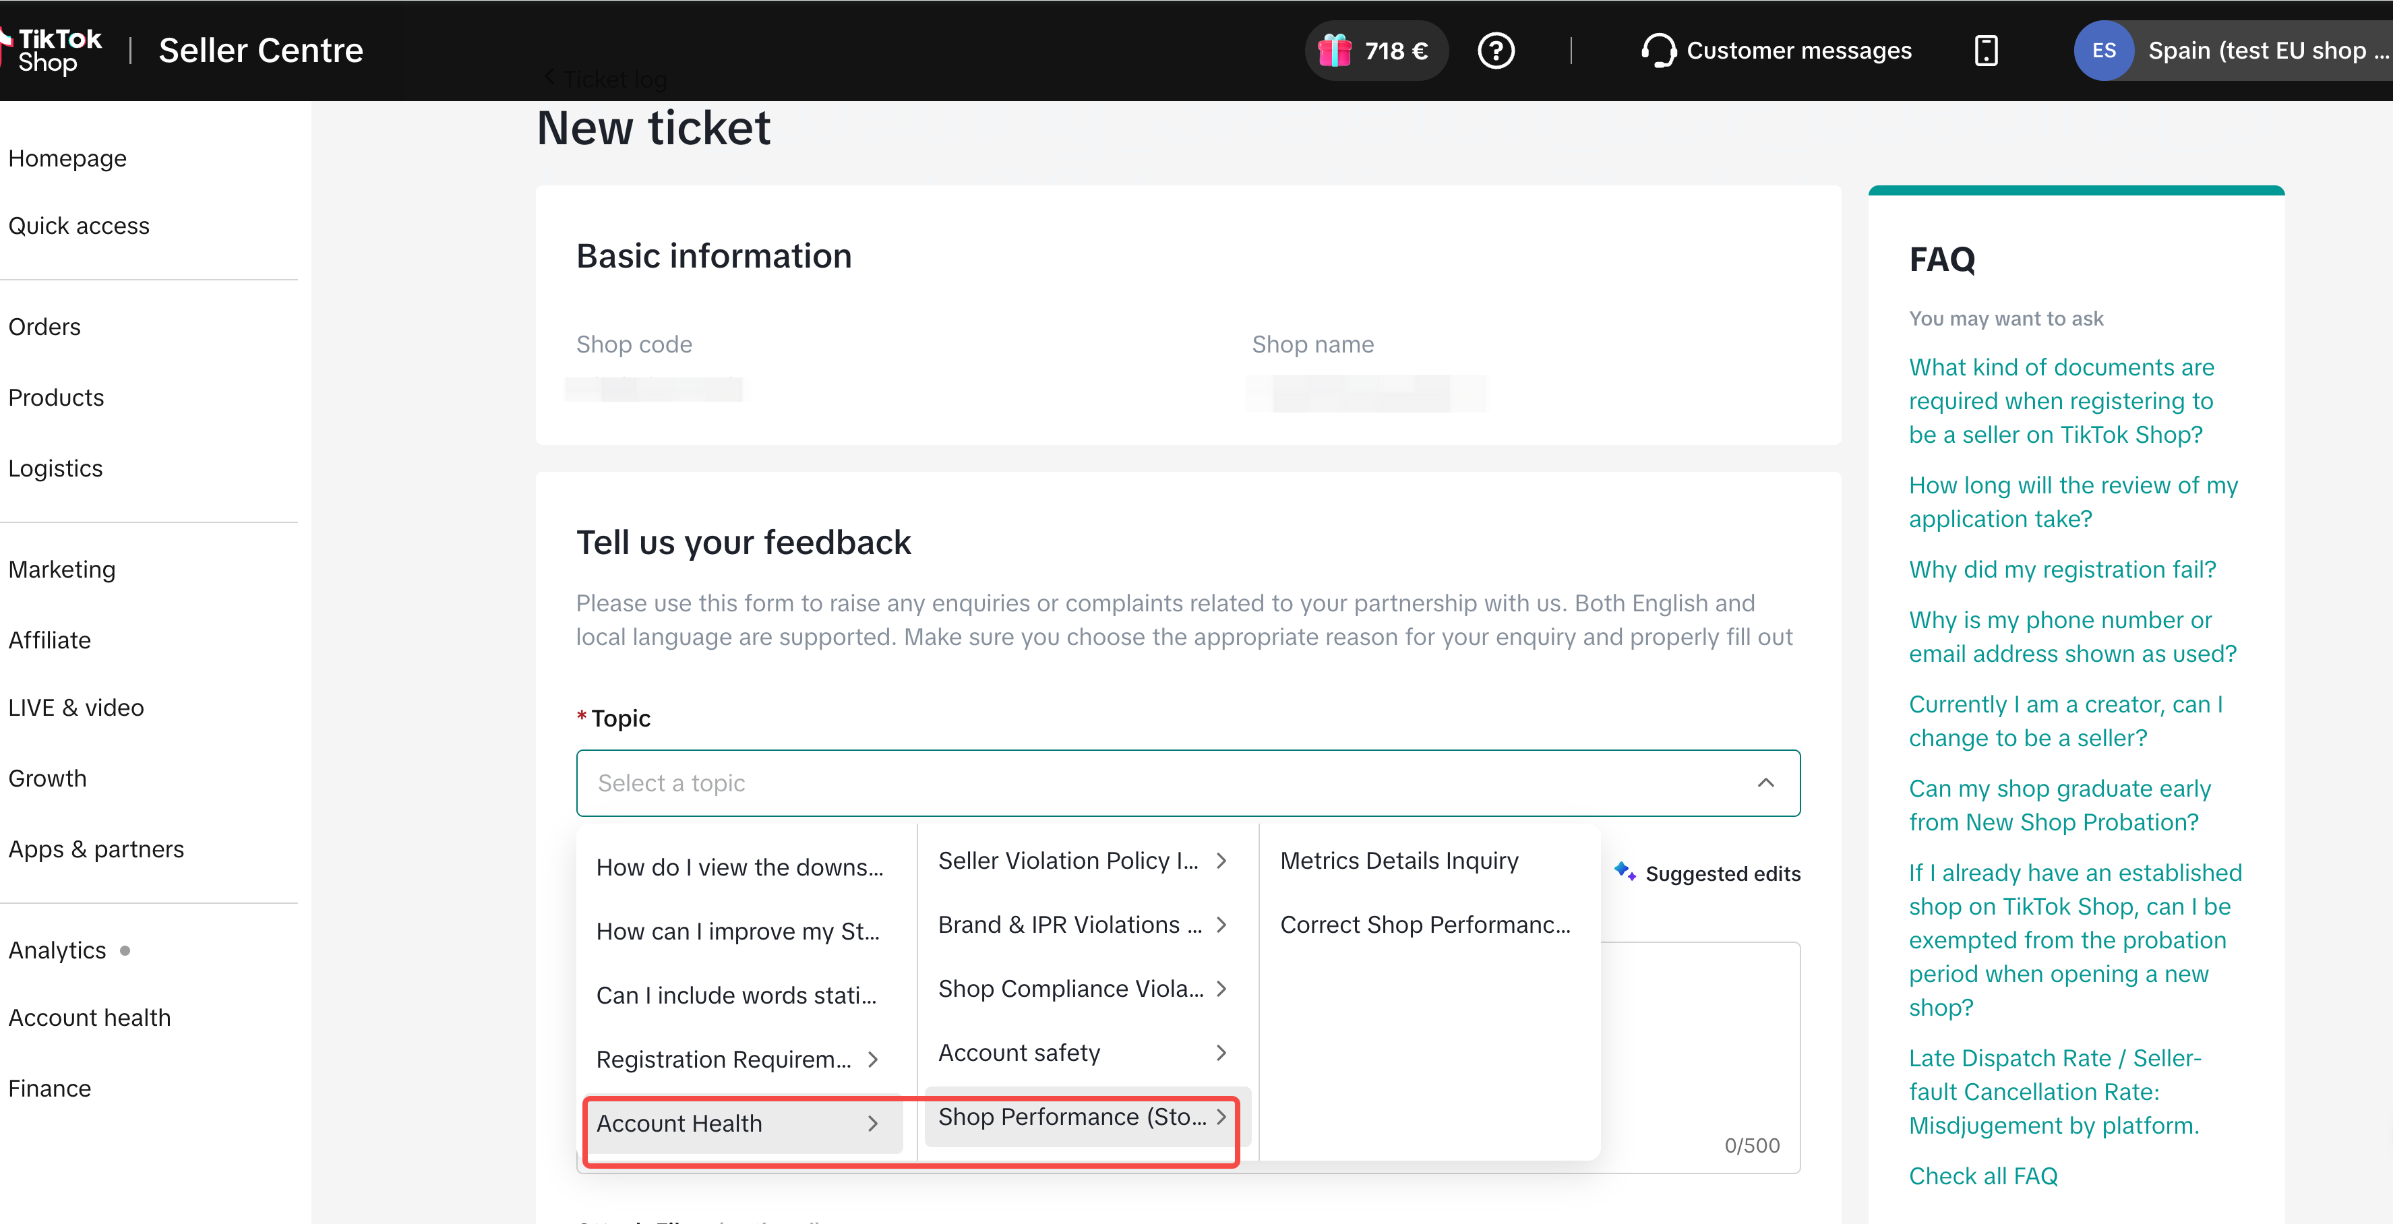Open Analytics sidebar item

57,950
